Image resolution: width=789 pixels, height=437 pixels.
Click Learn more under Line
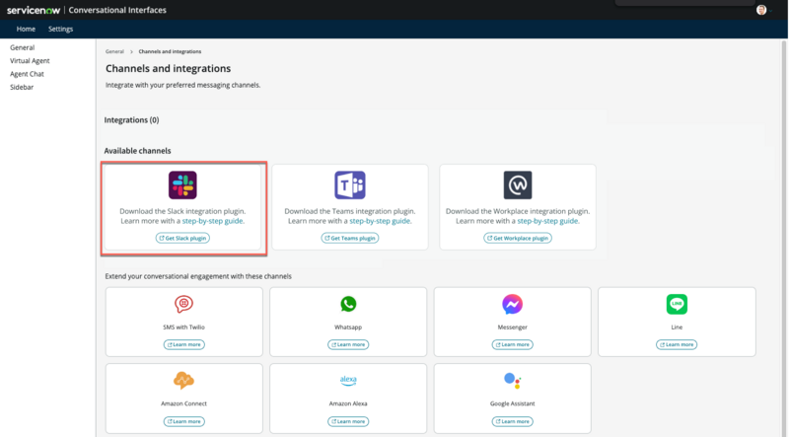[677, 344]
